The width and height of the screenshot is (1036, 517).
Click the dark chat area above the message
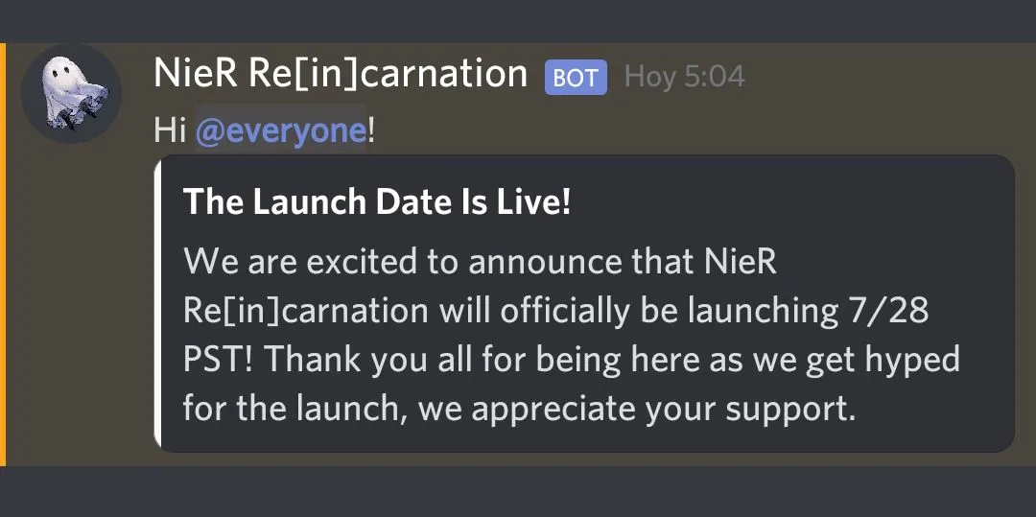pyautogui.click(x=518, y=21)
